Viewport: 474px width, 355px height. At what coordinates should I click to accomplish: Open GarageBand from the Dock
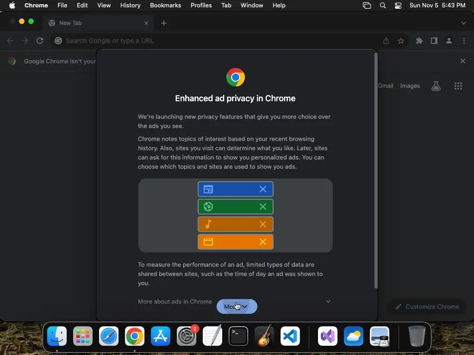[264, 336]
